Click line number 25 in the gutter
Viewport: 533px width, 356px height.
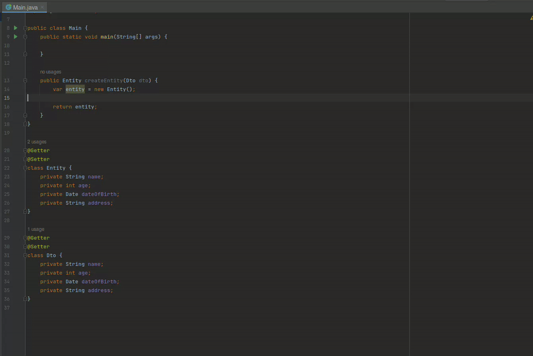click(x=7, y=194)
